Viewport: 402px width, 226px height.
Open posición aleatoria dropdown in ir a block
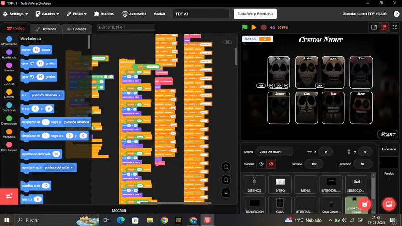point(46,95)
